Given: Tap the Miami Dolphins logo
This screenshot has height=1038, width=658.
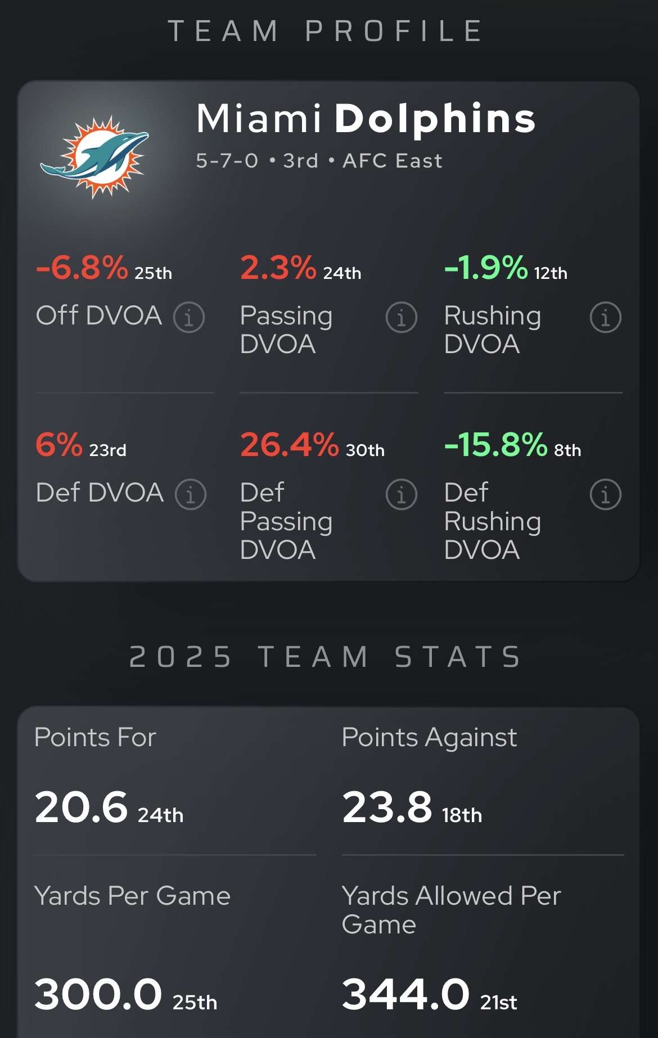Looking at the screenshot, I should 94,156.
